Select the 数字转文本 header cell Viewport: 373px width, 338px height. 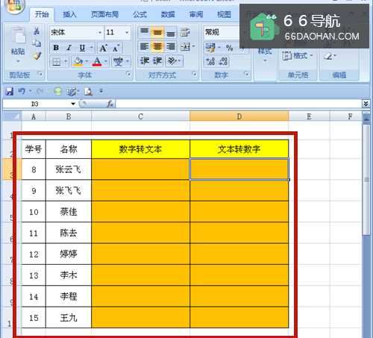[140, 149]
